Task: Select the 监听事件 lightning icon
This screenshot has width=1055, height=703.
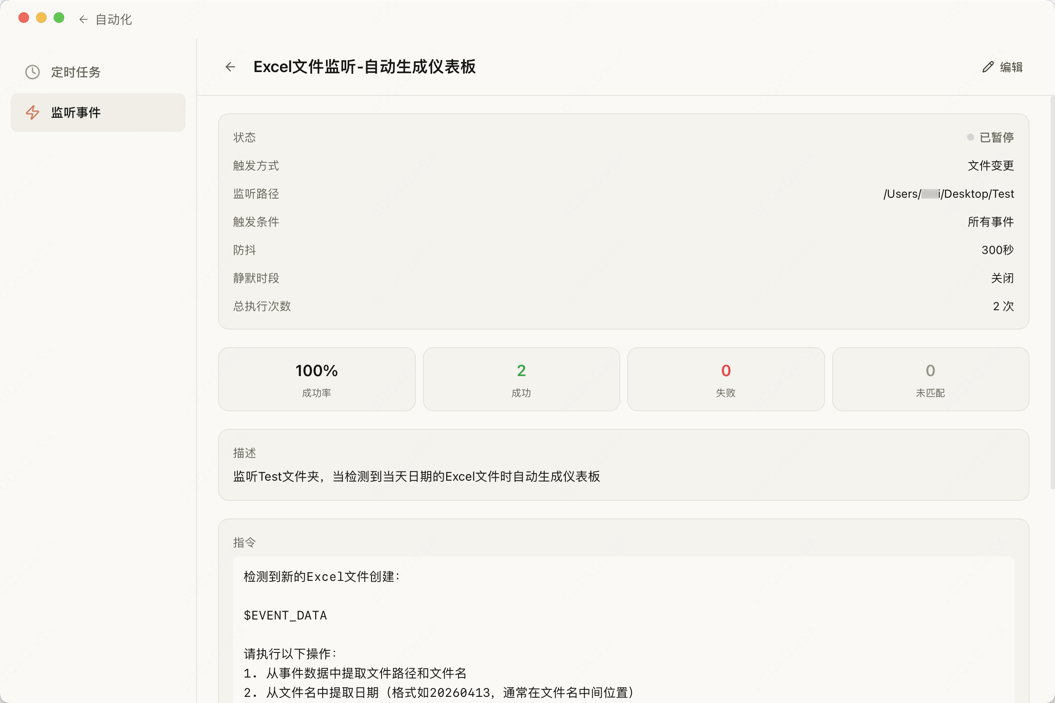Action: 32,112
